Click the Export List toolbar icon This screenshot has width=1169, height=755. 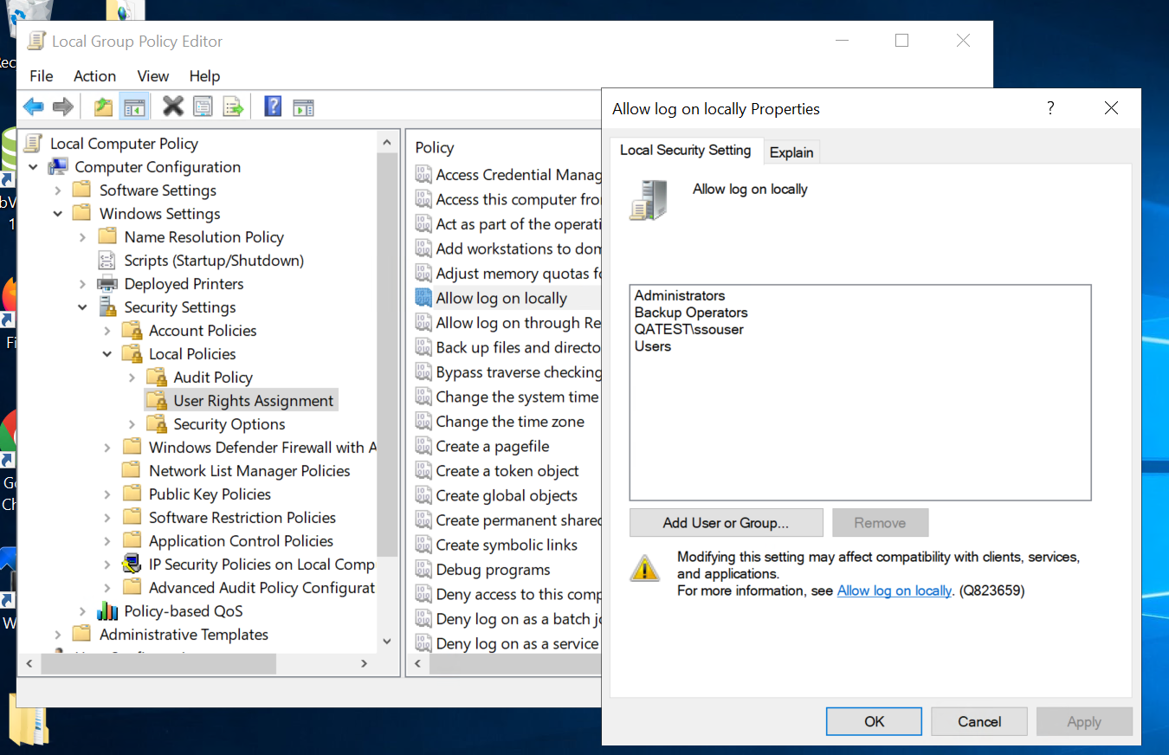233,106
